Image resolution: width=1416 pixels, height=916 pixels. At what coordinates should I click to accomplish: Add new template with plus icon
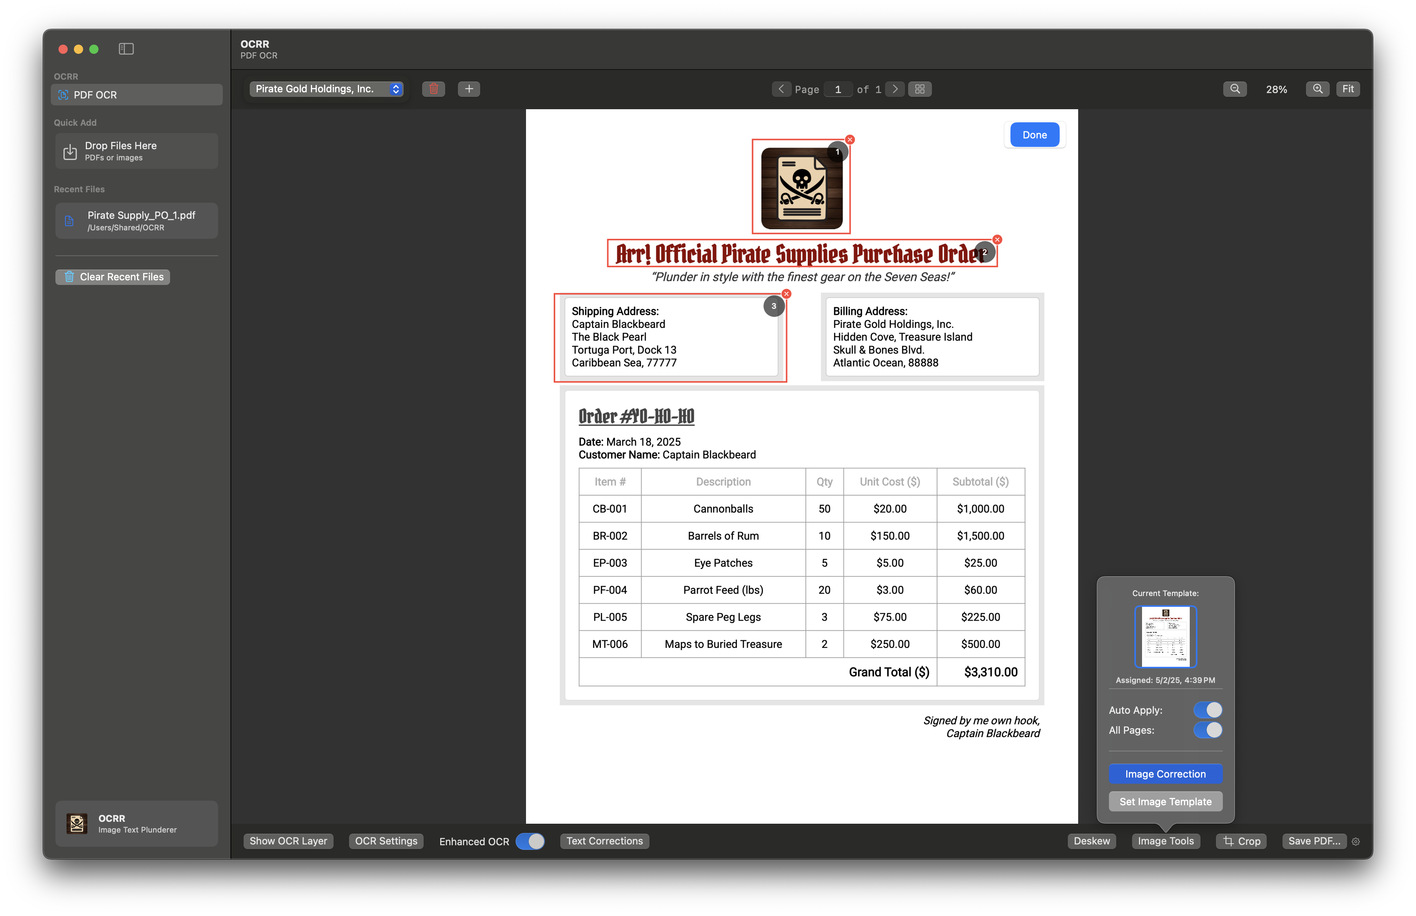[x=469, y=88]
